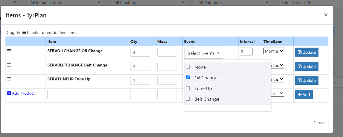Click the new product Item text field
This screenshot has height=137, width=343.
pyautogui.click(x=87, y=95)
